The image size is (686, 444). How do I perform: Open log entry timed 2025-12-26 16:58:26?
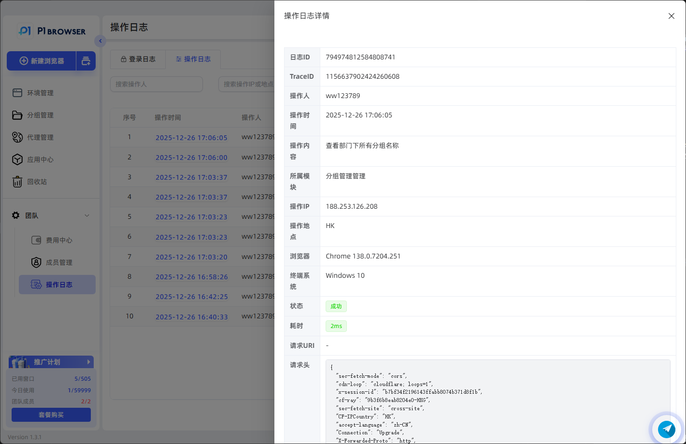pyautogui.click(x=191, y=277)
